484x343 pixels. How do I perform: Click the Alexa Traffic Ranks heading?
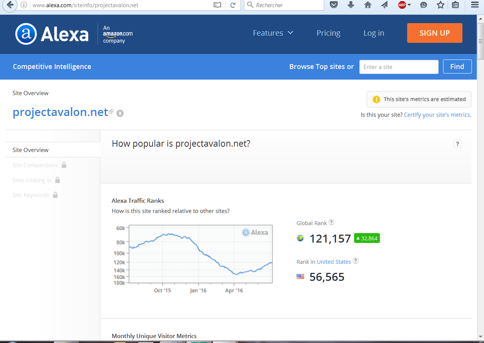(138, 200)
